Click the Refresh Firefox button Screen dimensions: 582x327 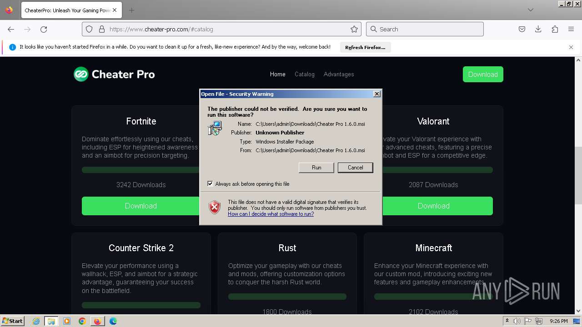click(x=365, y=47)
